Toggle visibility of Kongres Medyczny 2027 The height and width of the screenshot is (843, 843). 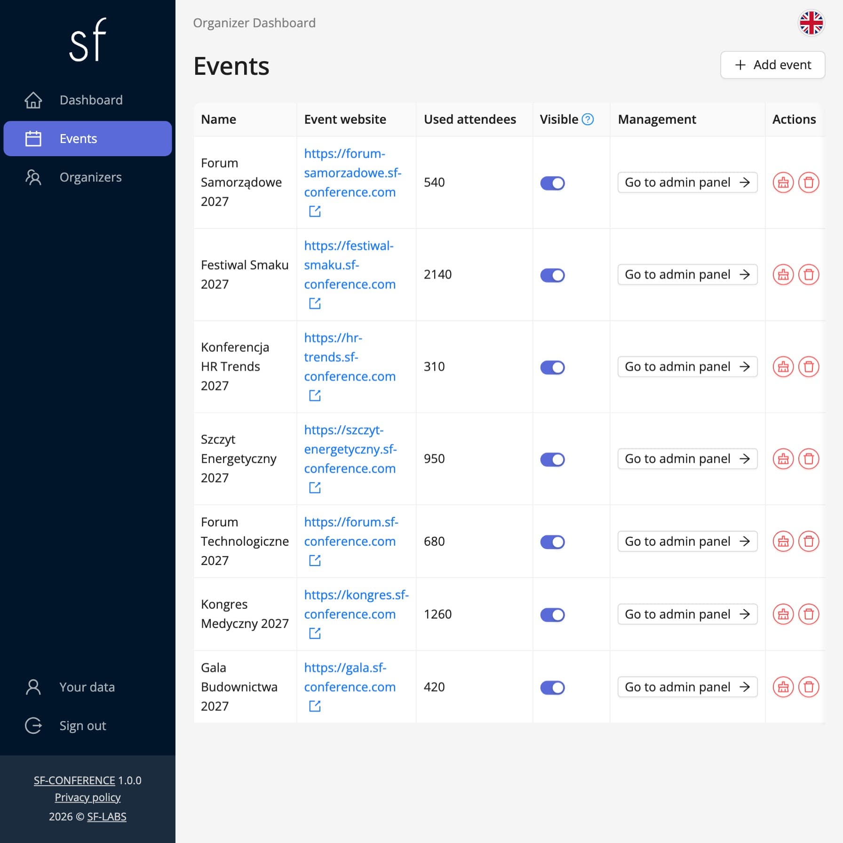(x=552, y=615)
